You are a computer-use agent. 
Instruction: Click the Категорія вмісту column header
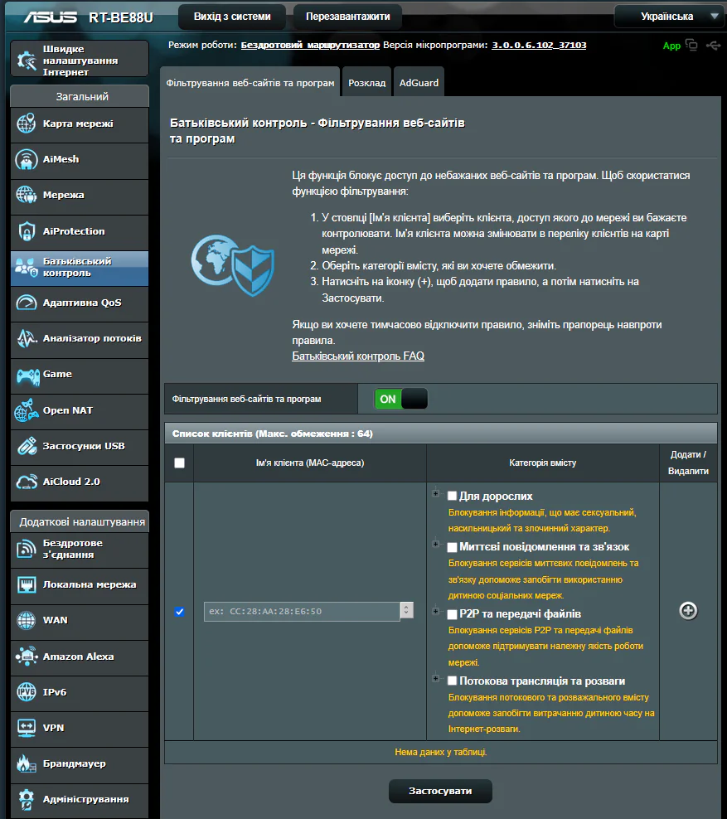pyautogui.click(x=543, y=463)
